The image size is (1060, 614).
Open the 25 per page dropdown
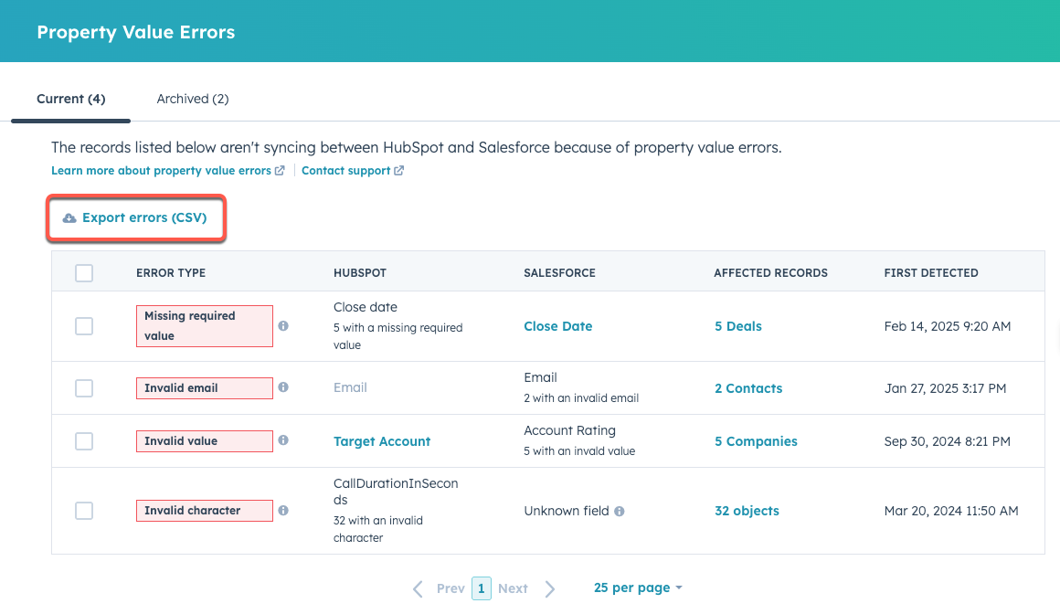tap(638, 588)
